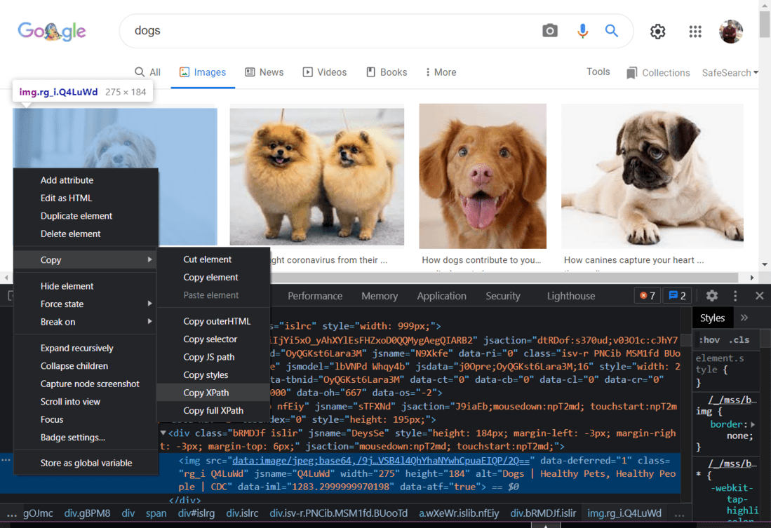Image resolution: width=771 pixels, height=528 pixels.
Task: Switch to the All search tab
Action: click(147, 72)
